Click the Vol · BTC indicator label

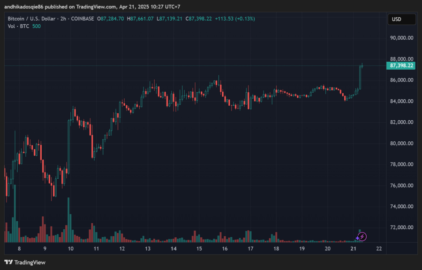(x=18, y=26)
